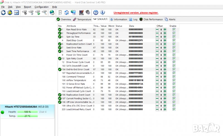Open the Disk Performance tab
The image size is (223, 136).
click(151, 20)
